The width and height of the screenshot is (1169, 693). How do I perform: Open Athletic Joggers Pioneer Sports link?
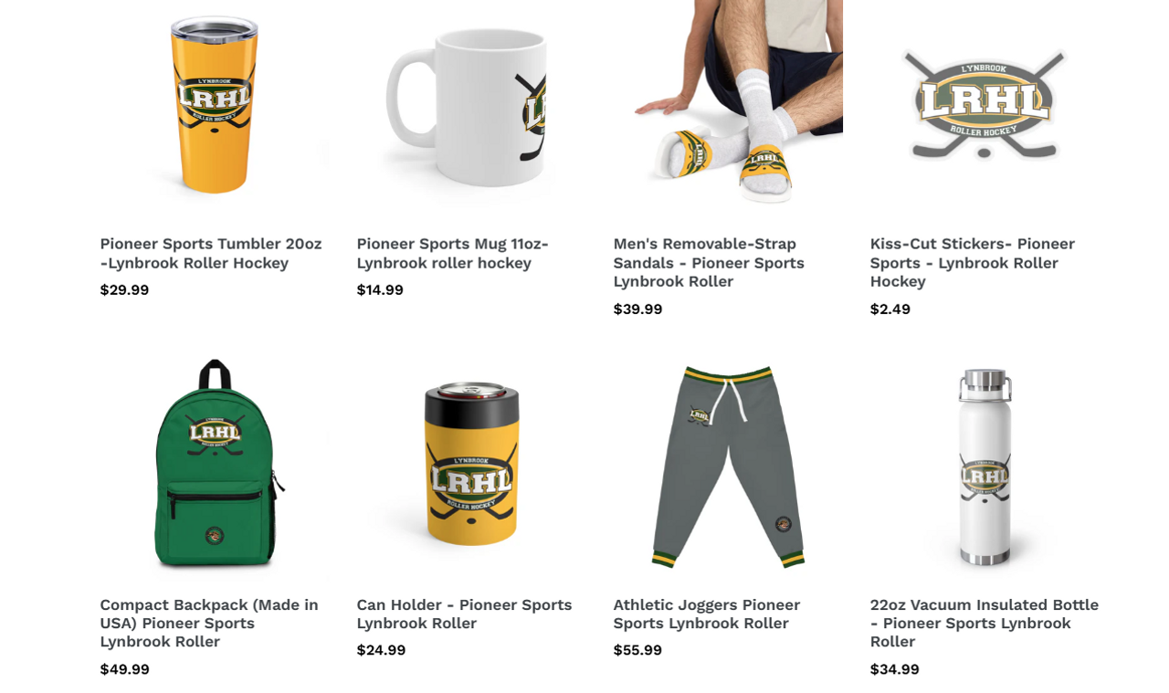click(707, 614)
